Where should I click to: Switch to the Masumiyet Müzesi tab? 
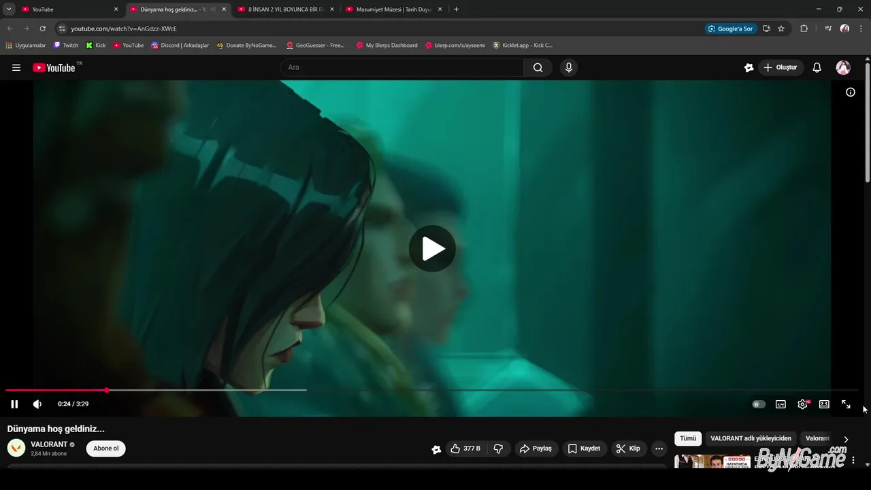click(393, 10)
